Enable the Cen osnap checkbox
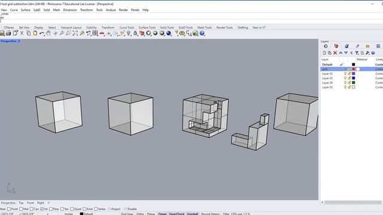Viewport: 383px width, 215px height. (31, 209)
